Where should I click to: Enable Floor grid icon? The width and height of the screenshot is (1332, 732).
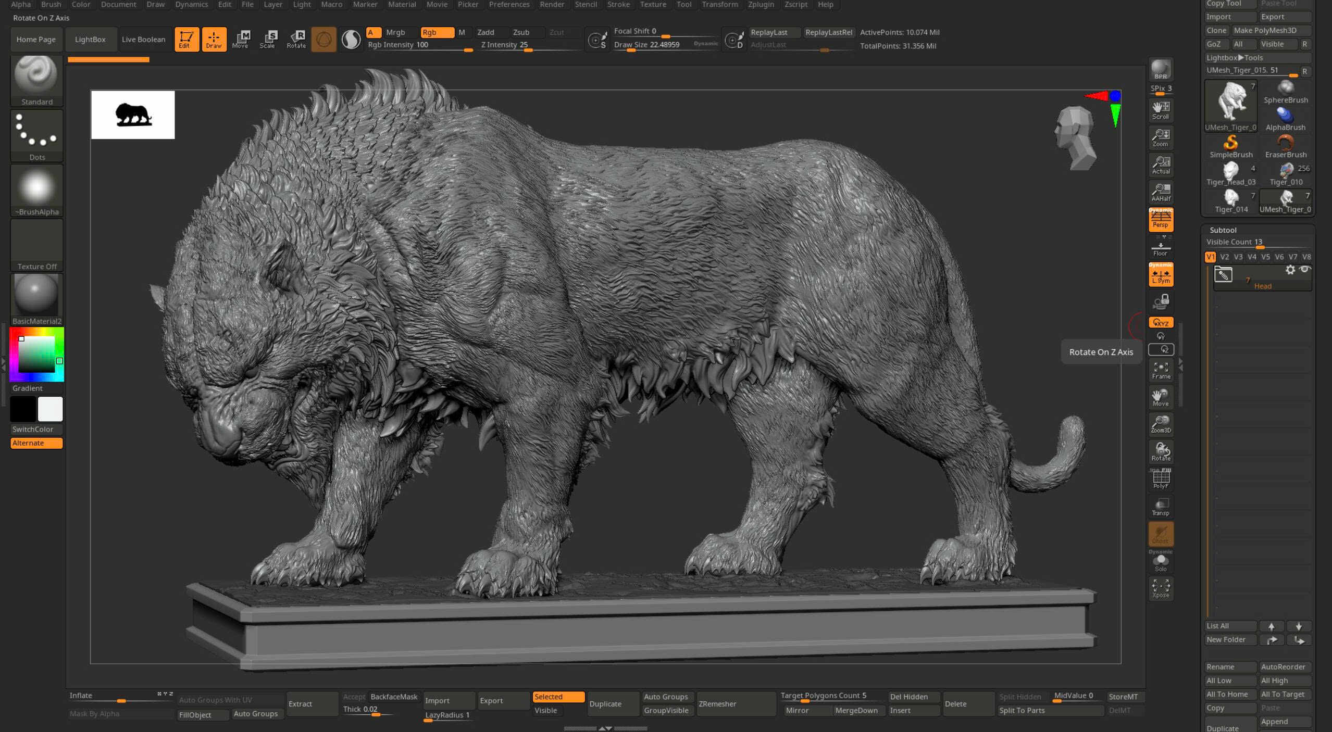tap(1160, 248)
